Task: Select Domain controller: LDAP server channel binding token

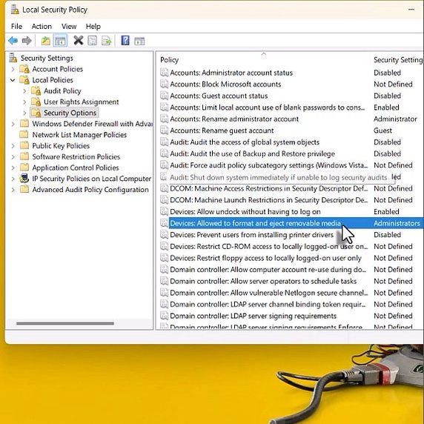Action: pyautogui.click(x=268, y=304)
